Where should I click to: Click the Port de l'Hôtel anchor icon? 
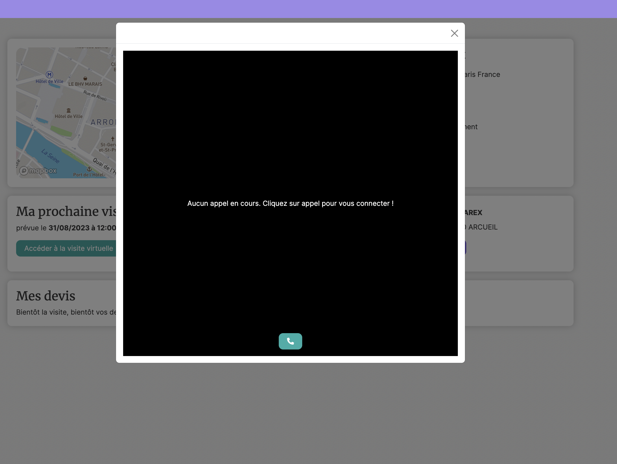coord(89,169)
